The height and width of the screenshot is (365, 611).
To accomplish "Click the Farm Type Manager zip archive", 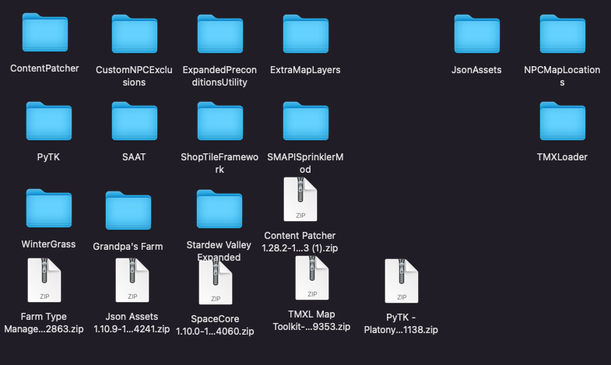I will [x=44, y=280].
